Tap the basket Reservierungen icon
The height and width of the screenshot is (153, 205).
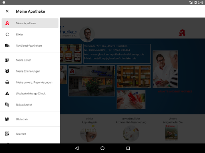7,82
